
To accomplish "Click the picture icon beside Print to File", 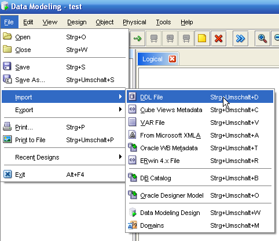I will tap(8, 139).
